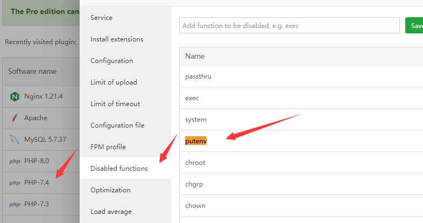Viewport: 423px width, 223px height.
Task: Select Limit of timeout menu item
Action: [x=115, y=104]
